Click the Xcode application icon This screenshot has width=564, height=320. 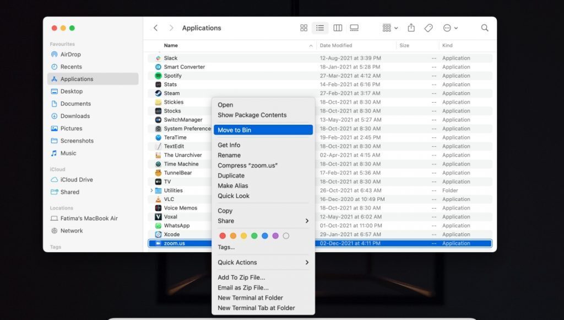pos(159,234)
